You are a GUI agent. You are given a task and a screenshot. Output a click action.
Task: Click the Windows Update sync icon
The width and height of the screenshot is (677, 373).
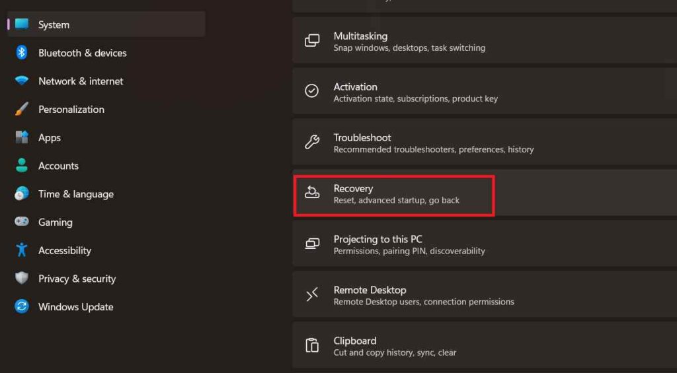pos(22,306)
